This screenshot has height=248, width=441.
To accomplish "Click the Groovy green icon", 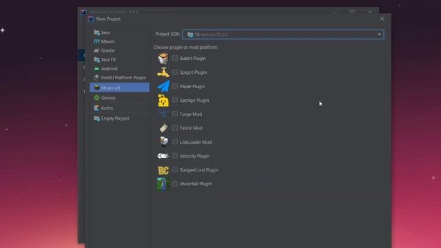I will pos(96,98).
